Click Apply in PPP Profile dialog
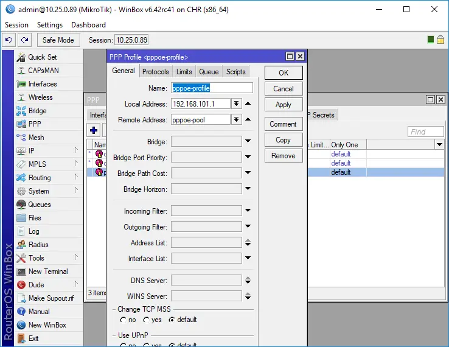Screen dimensions: 449x347 coord(284,105)
